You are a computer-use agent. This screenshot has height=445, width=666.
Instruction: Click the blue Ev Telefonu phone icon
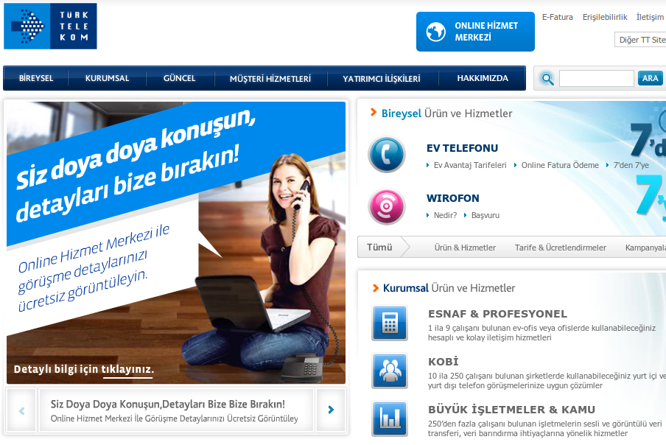[x=387, y=154]
